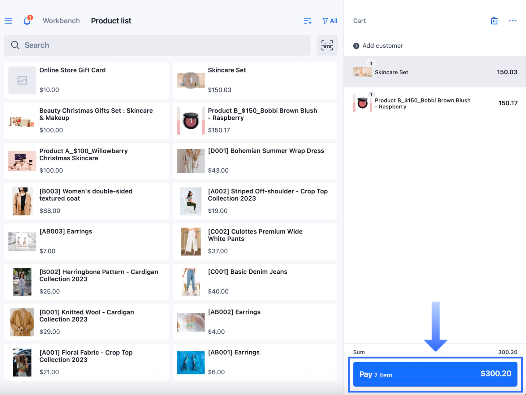The image size is (526, 395).
Task: Click the AB001 Earrings blue thumbnail
Action: pyautogui.click(x=191, y=362)
